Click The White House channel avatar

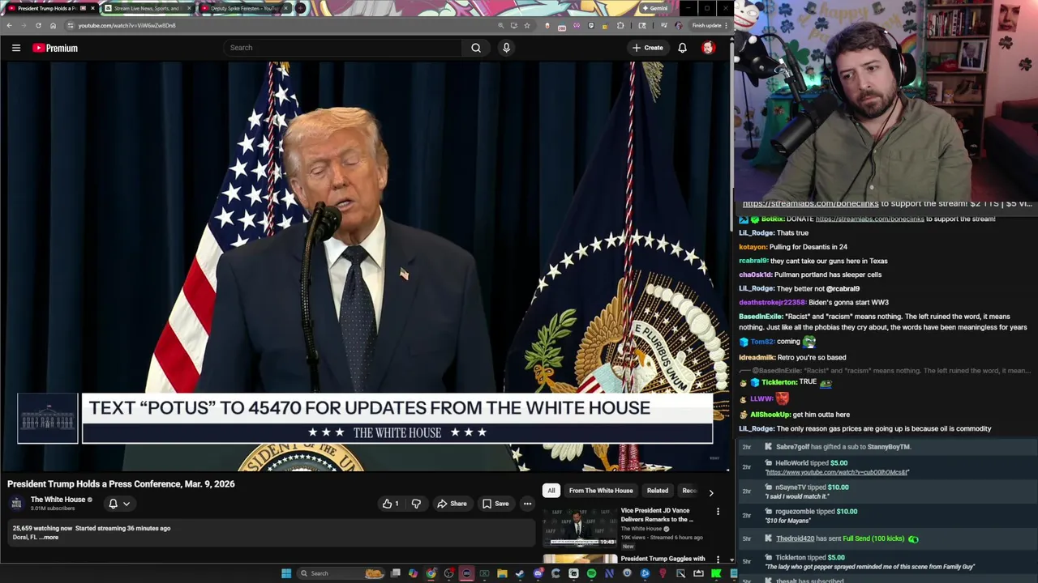tap(16, 504)
